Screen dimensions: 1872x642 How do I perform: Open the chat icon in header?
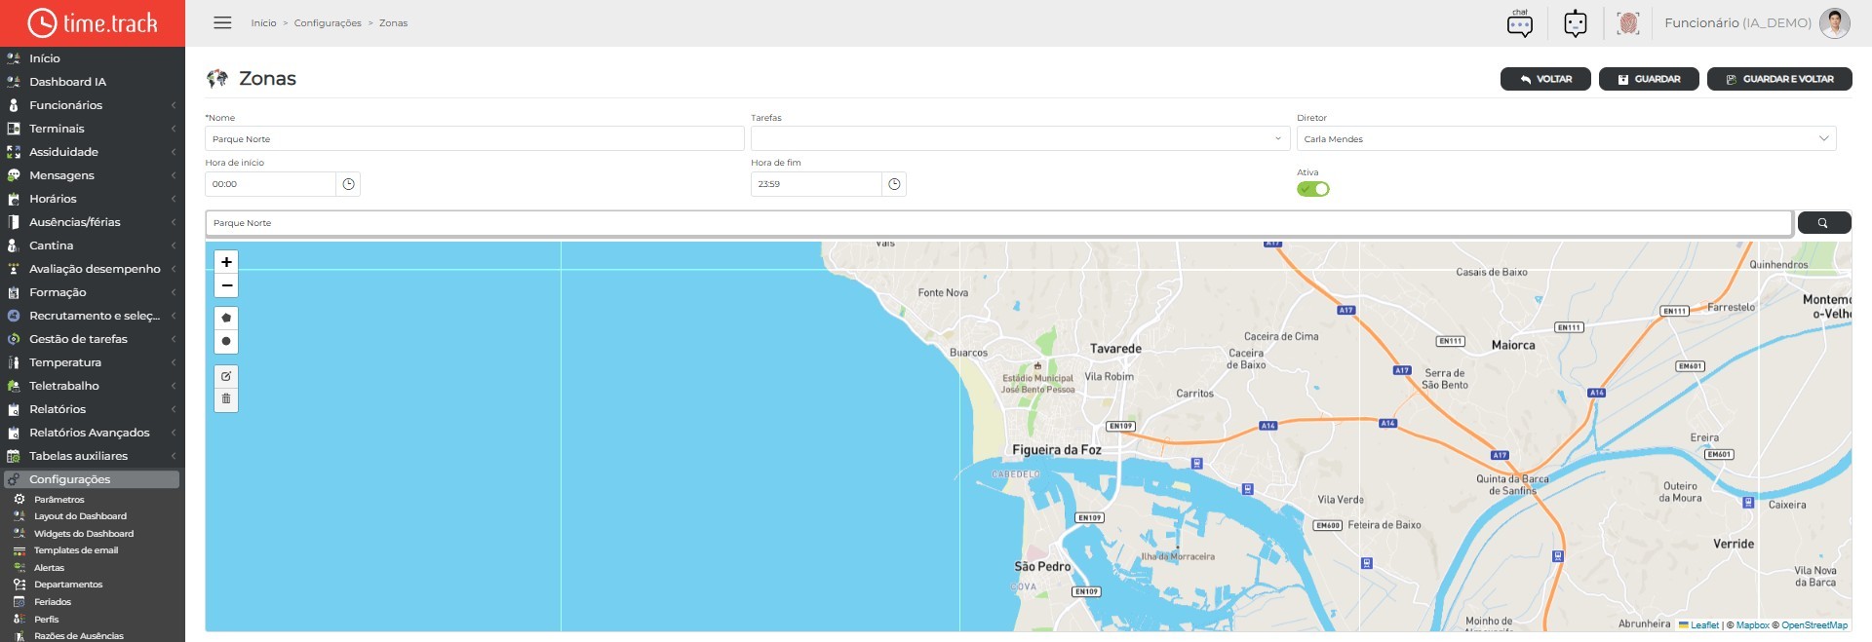1520,23
